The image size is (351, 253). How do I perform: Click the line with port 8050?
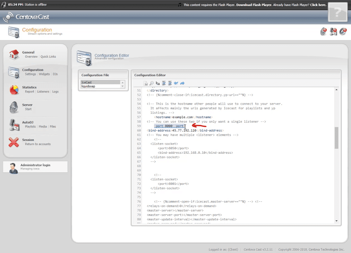pos(173,148)
